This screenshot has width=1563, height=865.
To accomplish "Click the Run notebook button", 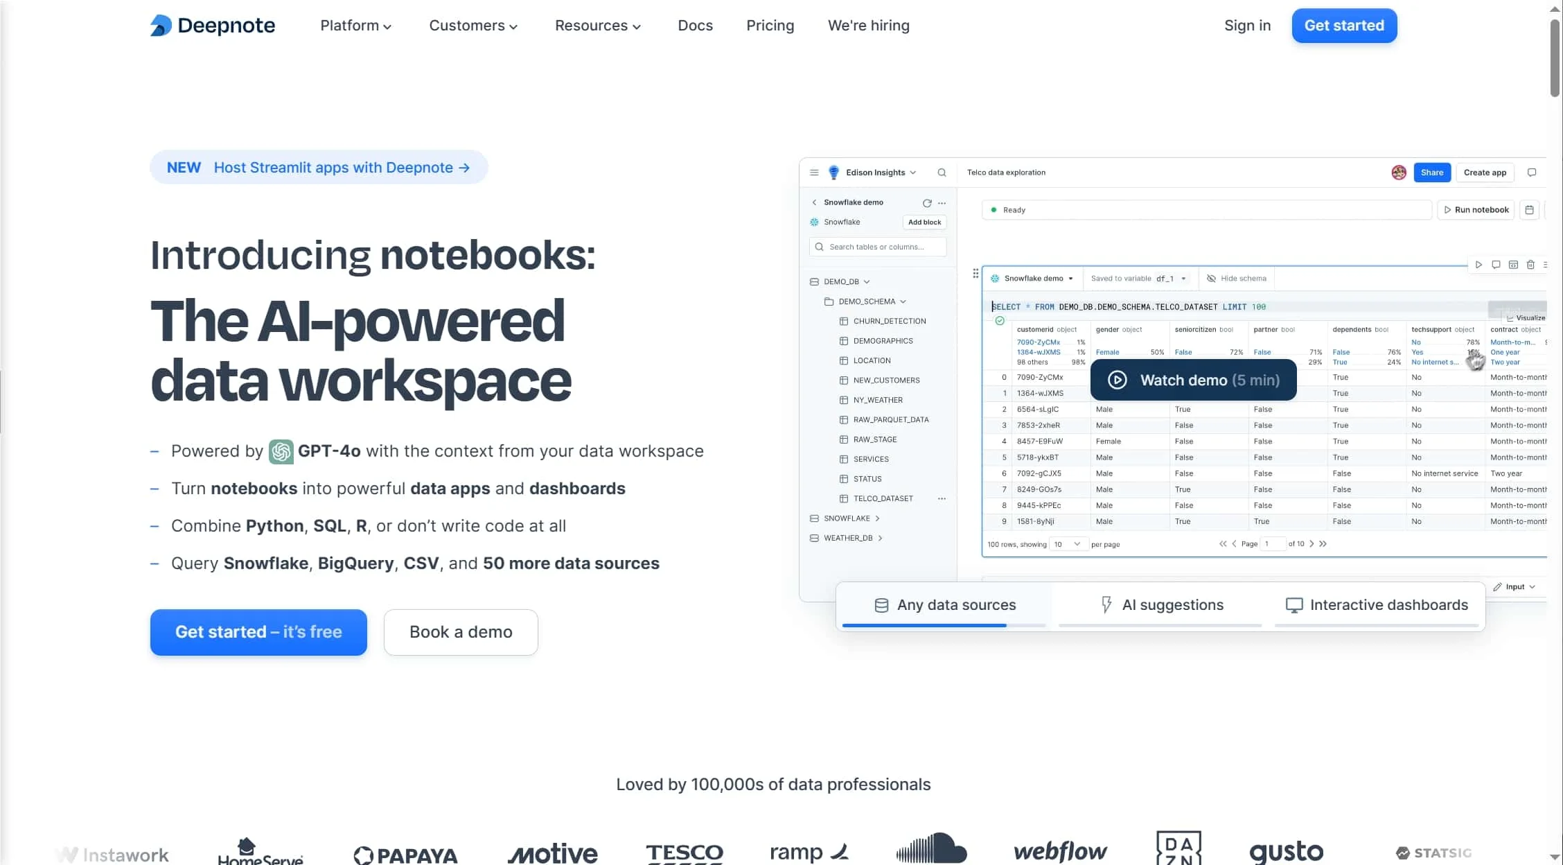I will tap(1476, 210).
